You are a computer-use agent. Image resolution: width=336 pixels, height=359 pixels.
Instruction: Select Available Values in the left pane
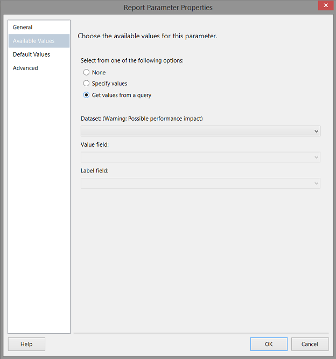coord(33,41)
